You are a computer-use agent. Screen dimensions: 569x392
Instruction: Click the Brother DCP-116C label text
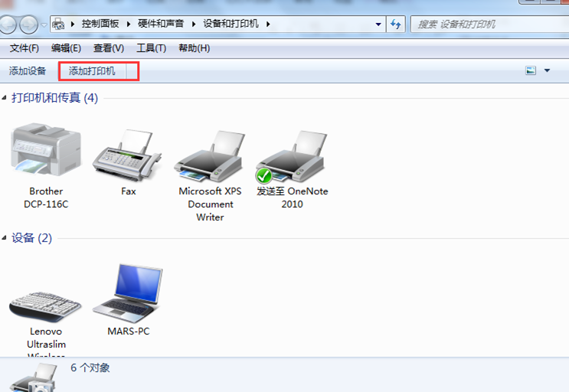point(46,198)
